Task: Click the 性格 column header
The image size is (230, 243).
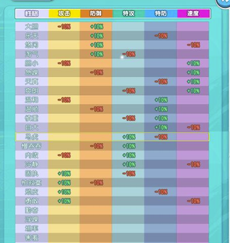Action: (32, 14)
